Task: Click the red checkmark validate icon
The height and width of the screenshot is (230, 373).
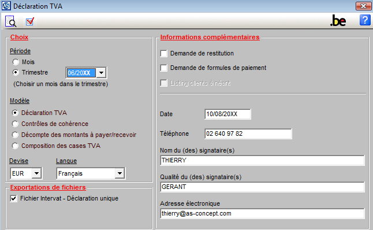Action: point(30,21)
